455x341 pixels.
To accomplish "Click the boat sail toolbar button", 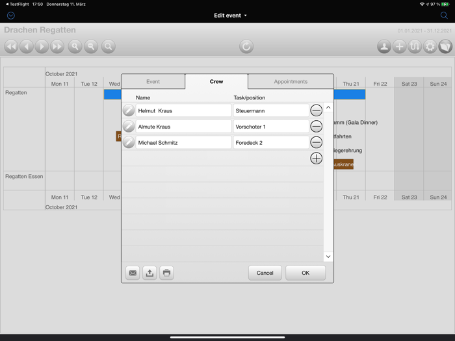I will pos(445,46).
